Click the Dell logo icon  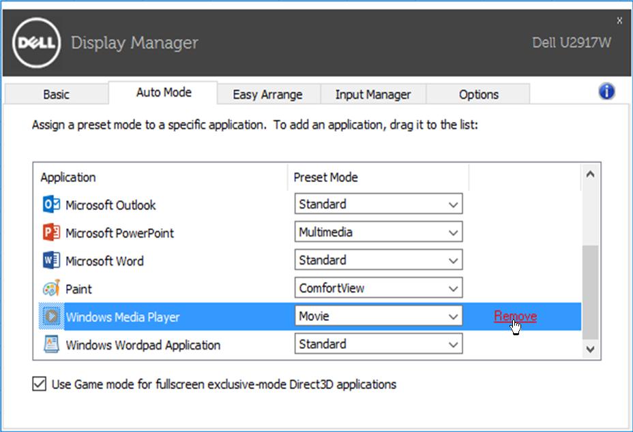(x=36, y=43)
